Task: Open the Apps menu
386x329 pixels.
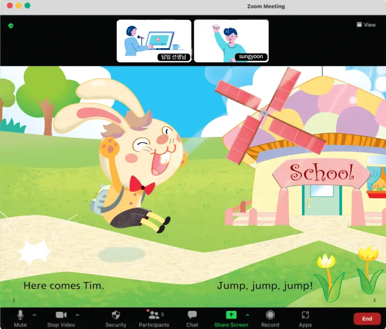Action: click(305, 318)
